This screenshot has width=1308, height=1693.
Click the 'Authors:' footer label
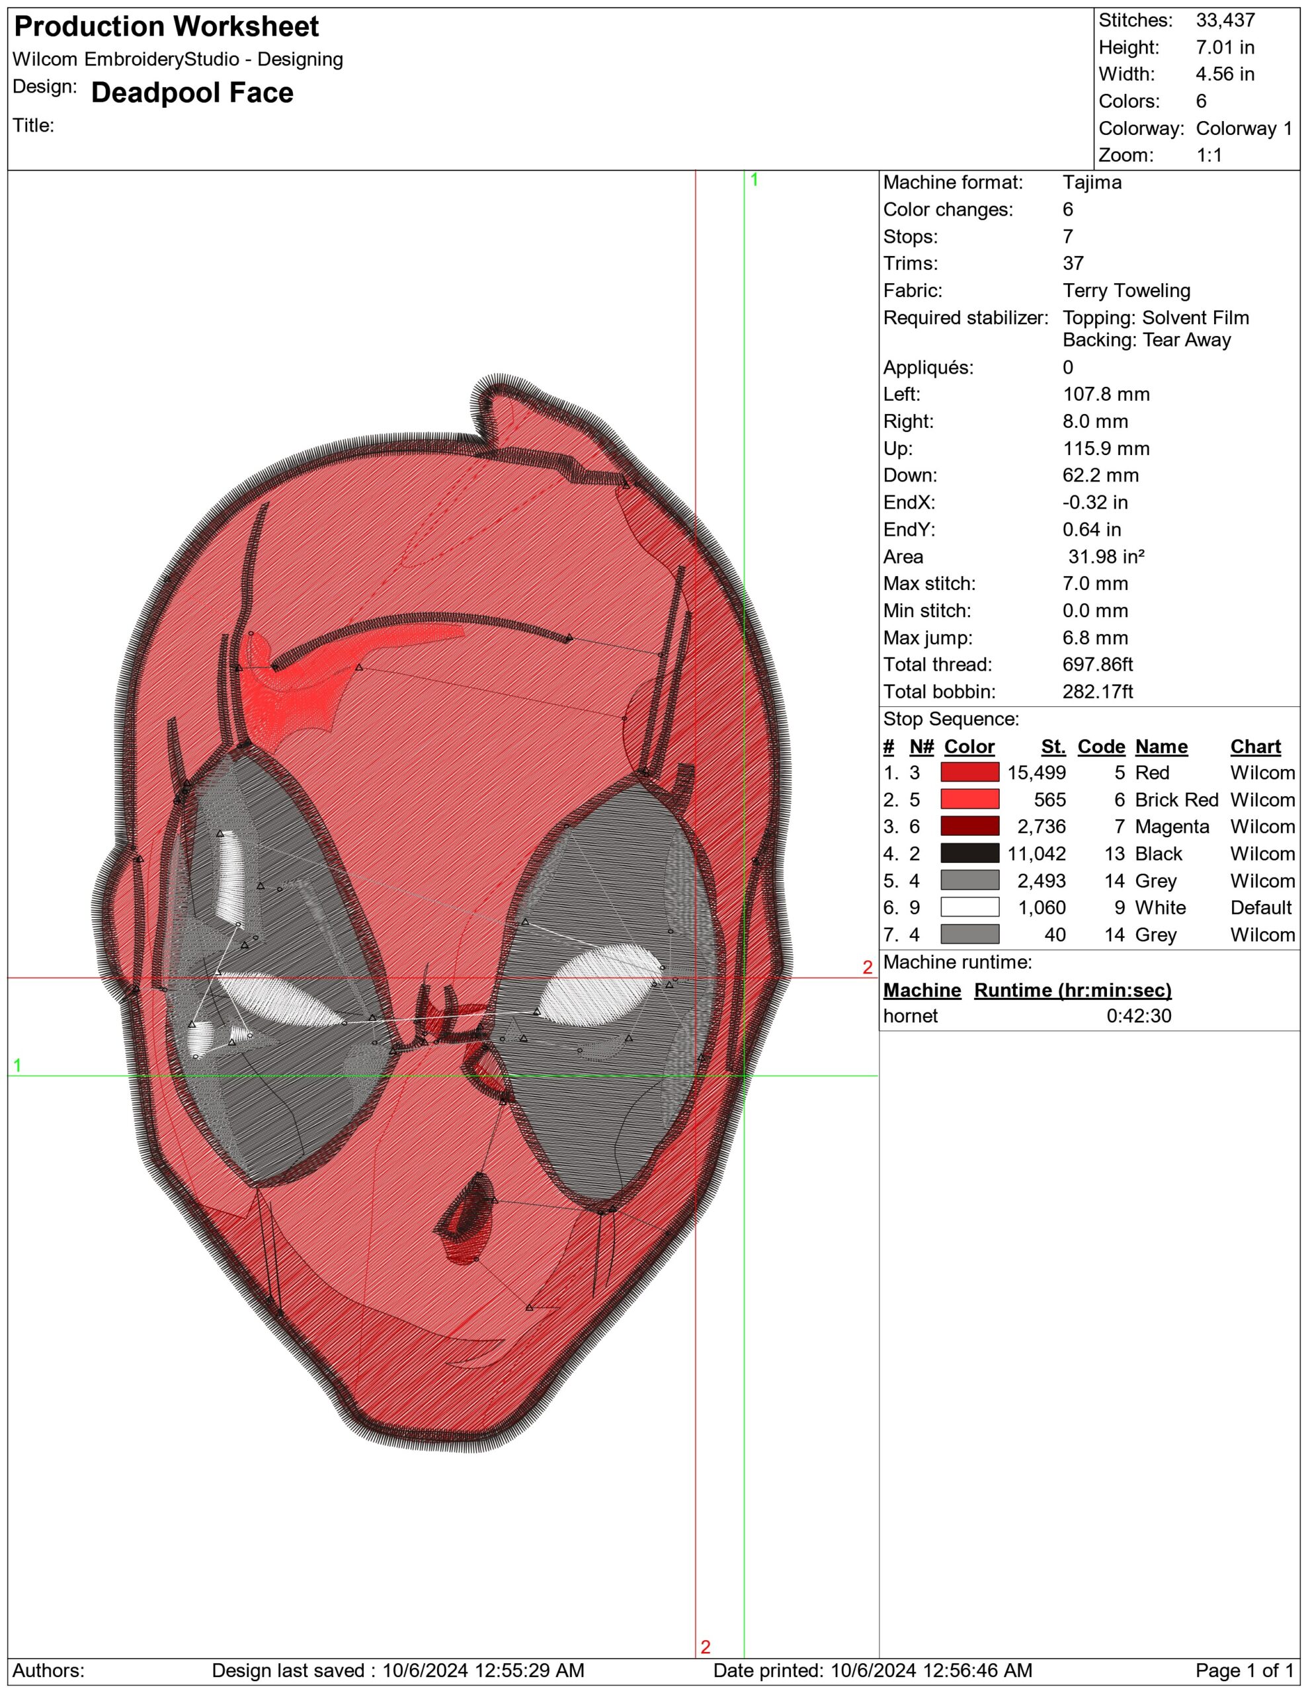[48, 1671]
